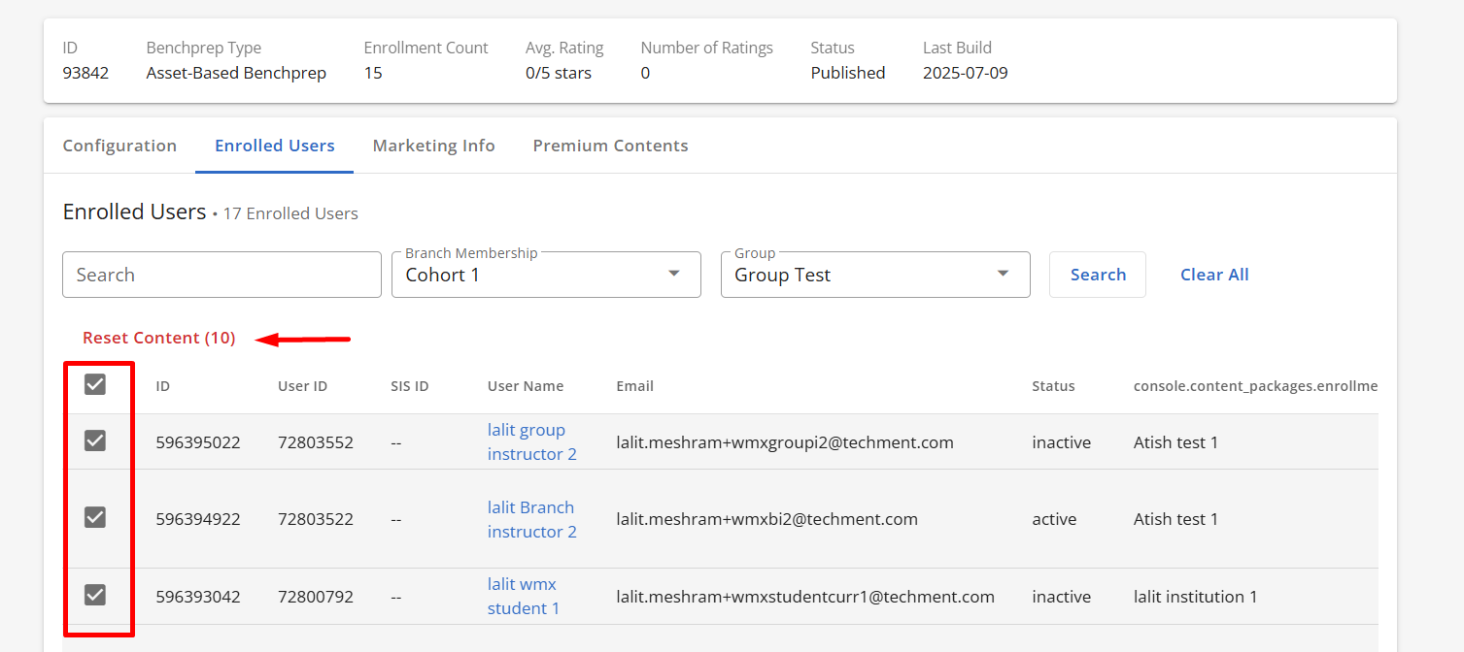This screenshot has height=652, width=1464.
Task: Click the Email column header
Action: [x=634, y=386]
